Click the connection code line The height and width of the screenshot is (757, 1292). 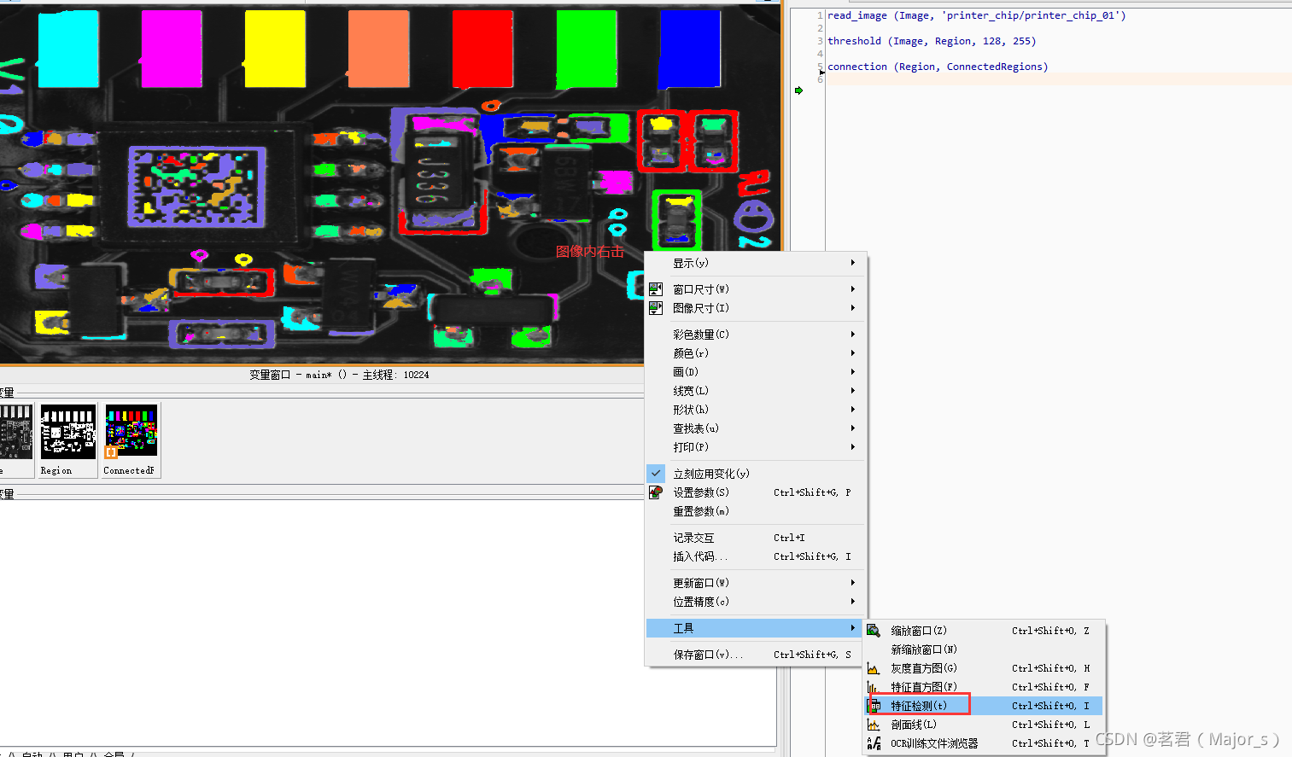(938, 67)
